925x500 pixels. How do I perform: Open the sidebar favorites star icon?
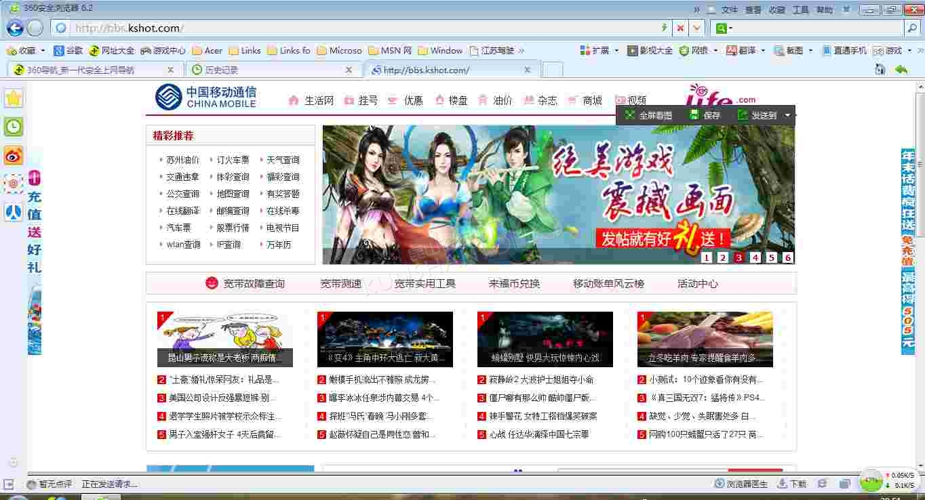pyautogui.click(x=14, y=98)
